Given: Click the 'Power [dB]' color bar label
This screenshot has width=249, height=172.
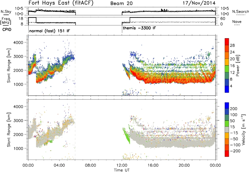Looking at the screenshot, I should pyautogui.click(x=237, y=66).
